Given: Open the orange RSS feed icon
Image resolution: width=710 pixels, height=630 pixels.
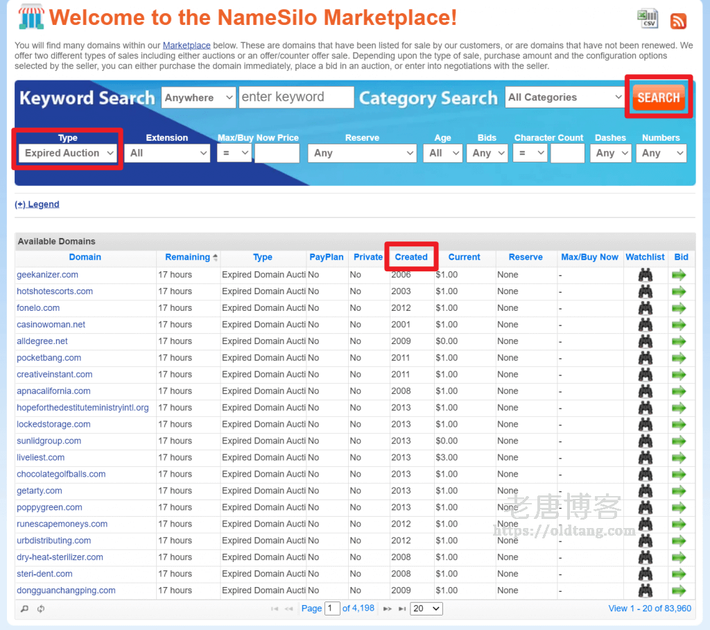Looking at the screenshot, I should (678, 21).
